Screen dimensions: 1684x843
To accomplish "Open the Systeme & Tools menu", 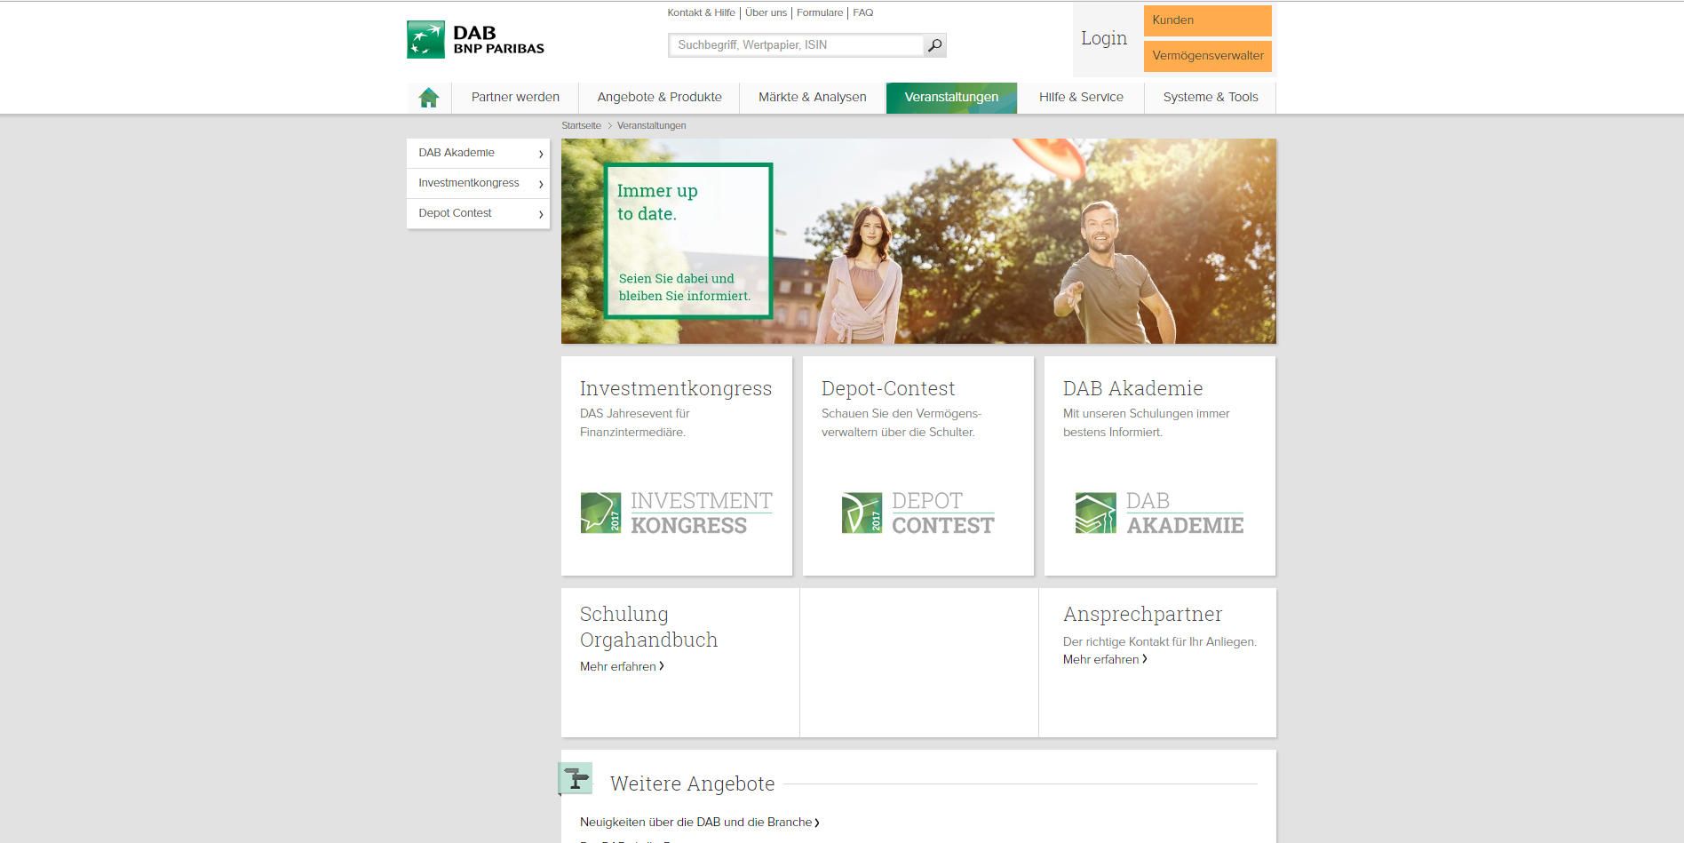I will click(x=1211, y=98).
